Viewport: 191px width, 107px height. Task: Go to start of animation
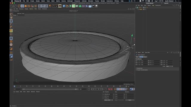tap(89, 89)
